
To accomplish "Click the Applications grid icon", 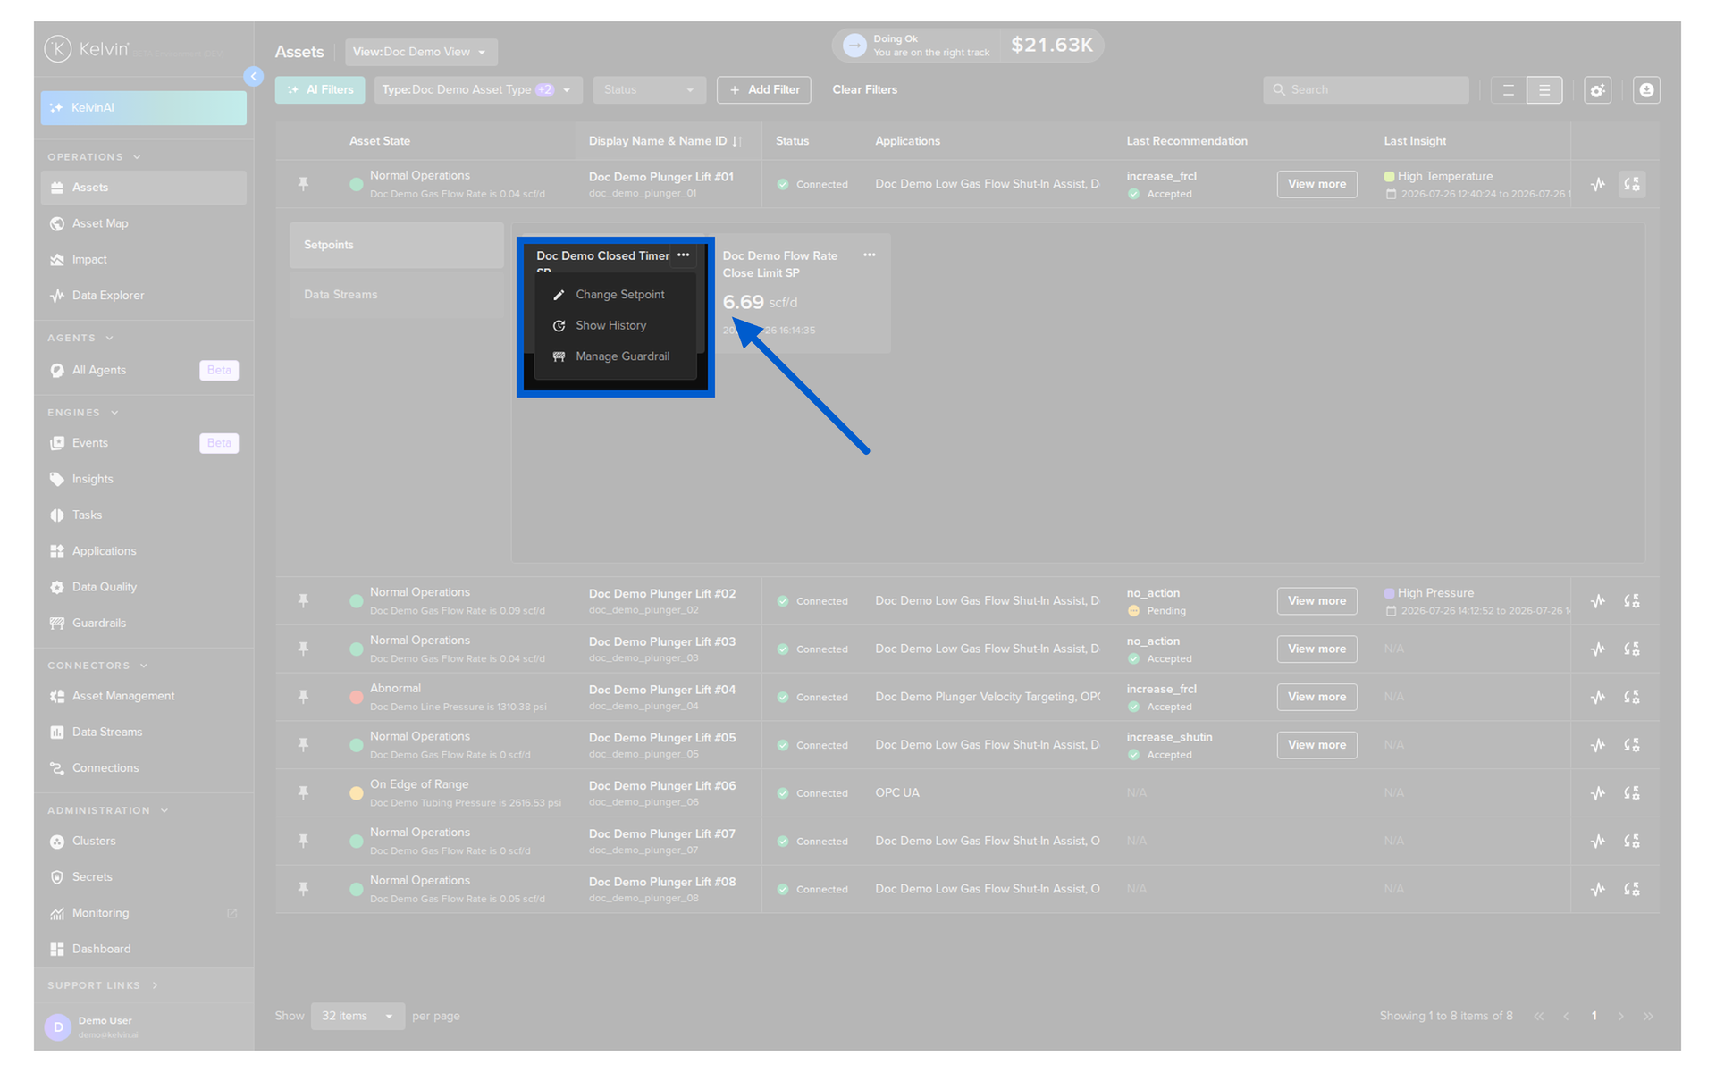I will coord(57,551).
